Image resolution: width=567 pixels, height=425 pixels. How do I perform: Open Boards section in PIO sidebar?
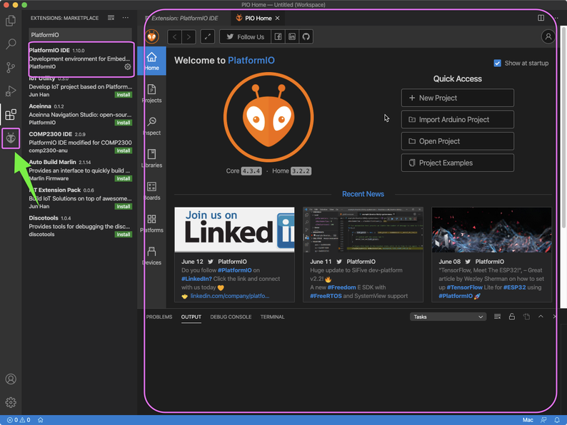tap(151, 190)
